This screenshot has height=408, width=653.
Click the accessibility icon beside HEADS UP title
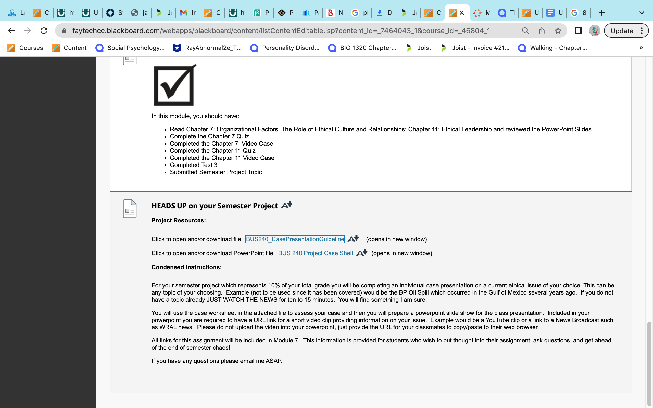click(286, 205)
